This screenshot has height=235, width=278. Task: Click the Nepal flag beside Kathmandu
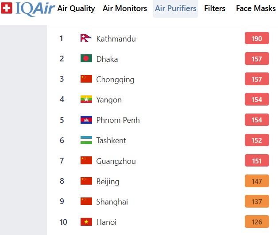[x=85, y=38]
